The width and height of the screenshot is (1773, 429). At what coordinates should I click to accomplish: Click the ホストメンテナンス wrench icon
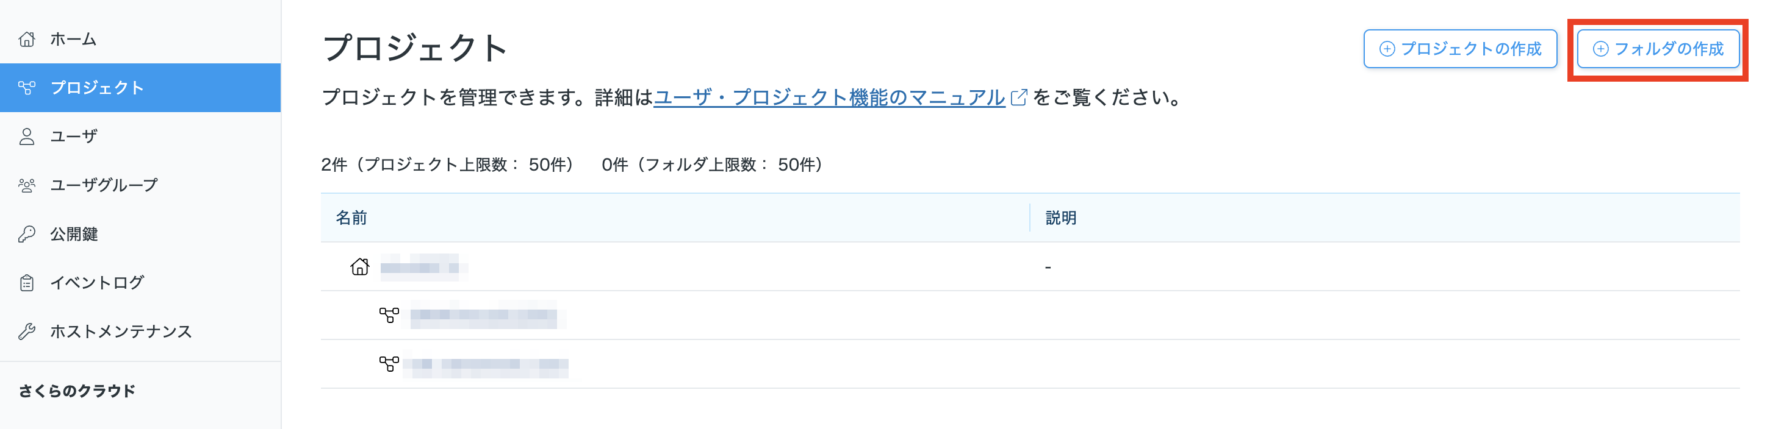coord(27,331)
